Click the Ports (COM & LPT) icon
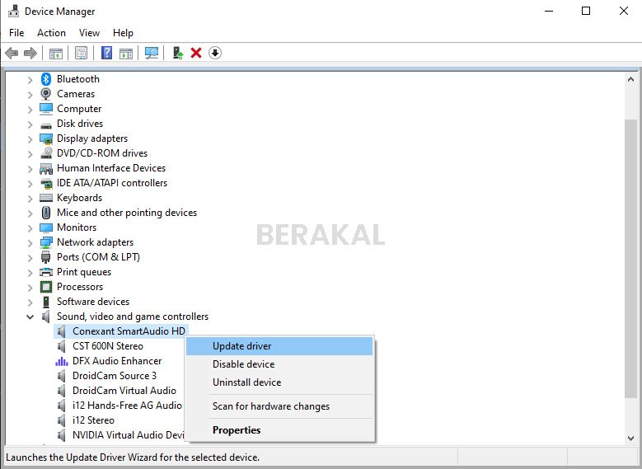This screenshot has width=642, height=469. click(46, 257)
